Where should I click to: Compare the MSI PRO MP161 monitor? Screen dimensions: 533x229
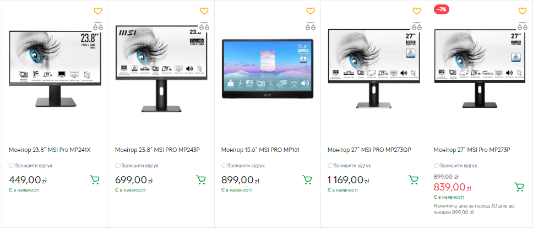pos(311,26)
